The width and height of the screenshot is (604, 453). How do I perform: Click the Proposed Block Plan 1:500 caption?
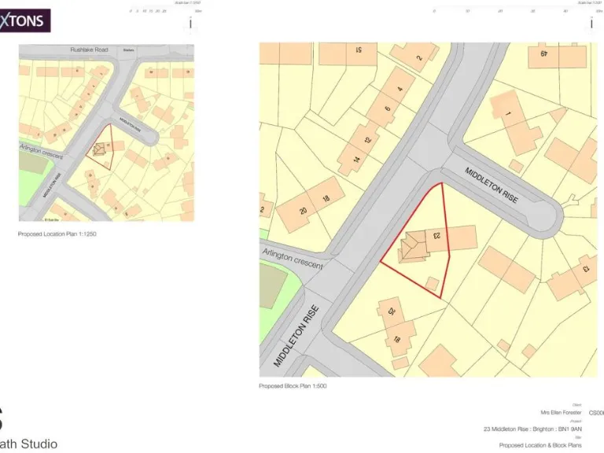tap(293, 386)
